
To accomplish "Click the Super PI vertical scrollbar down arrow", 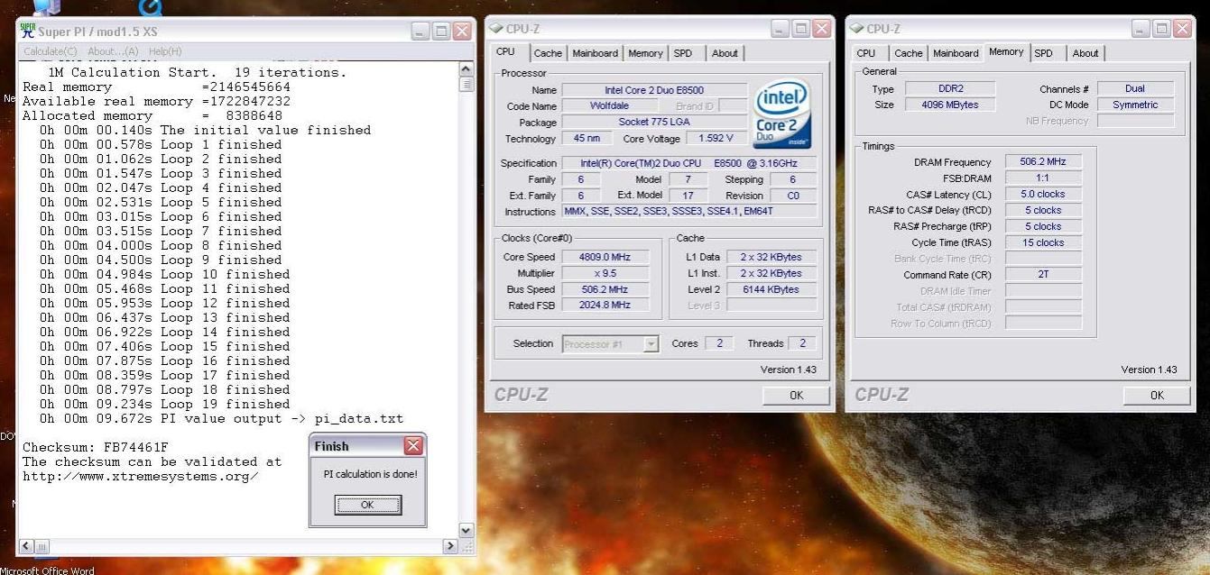I will point(466,531).
